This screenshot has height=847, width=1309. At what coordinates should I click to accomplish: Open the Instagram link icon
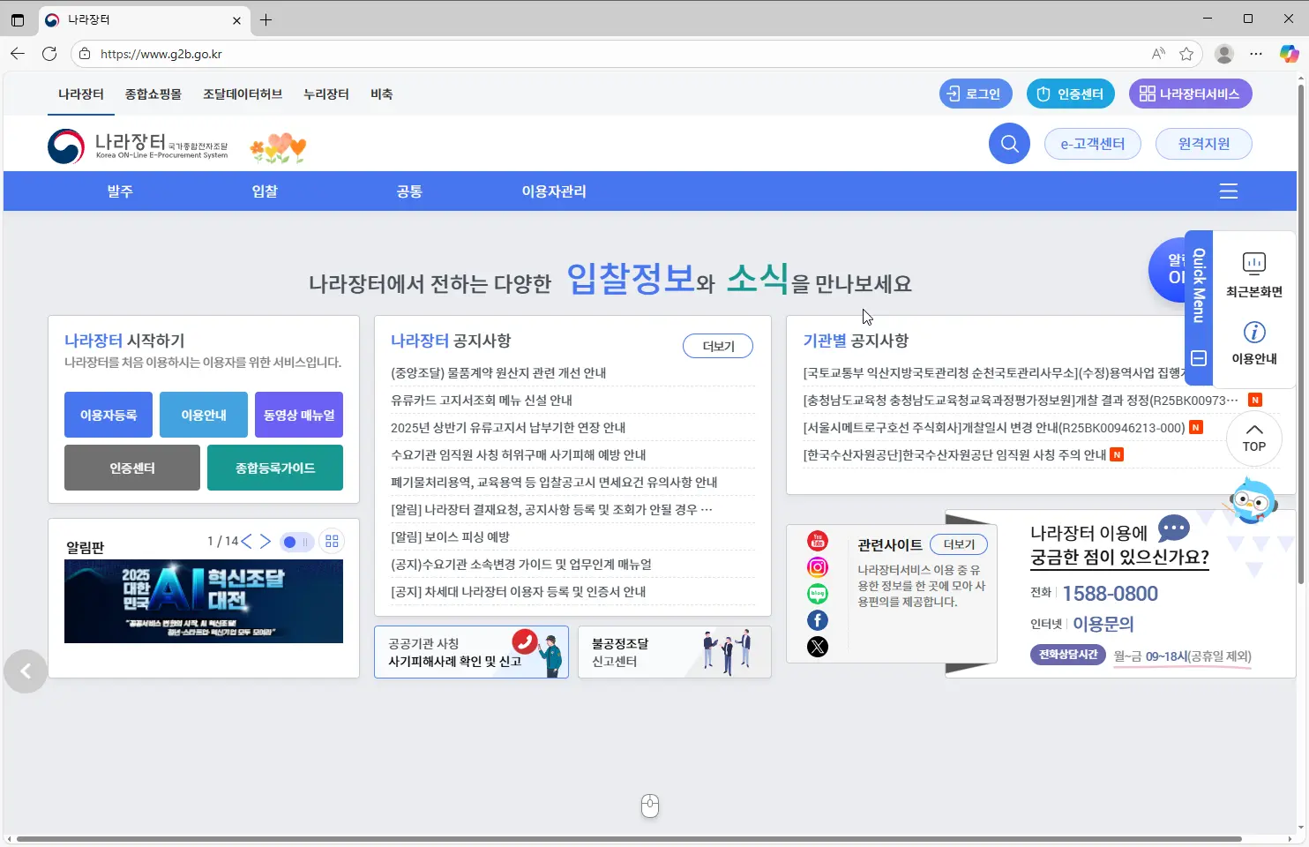tap(818, 567)
